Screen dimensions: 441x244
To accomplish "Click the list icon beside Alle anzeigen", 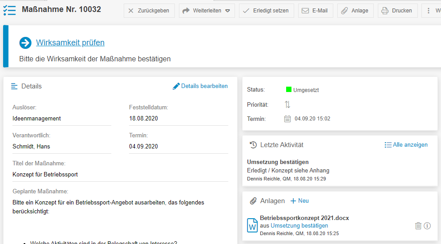I will [x=388, y=145].
